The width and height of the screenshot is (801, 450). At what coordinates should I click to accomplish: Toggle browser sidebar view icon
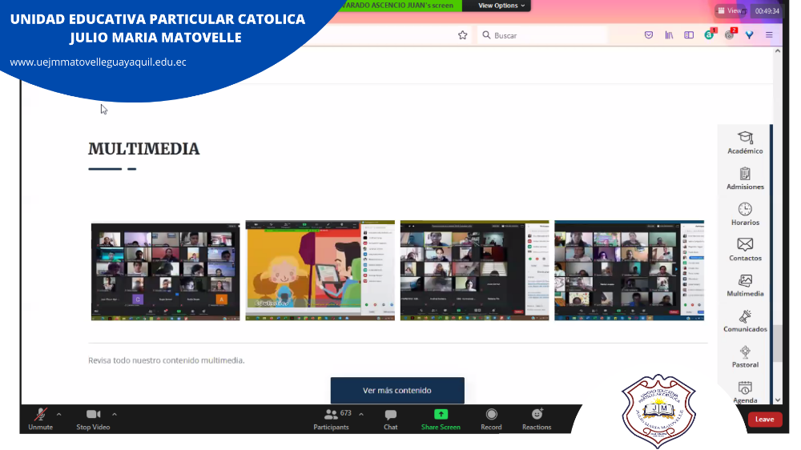coord(689,34)
